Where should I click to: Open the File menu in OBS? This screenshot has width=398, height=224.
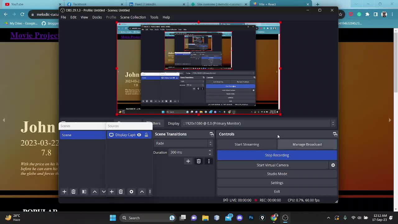click(x=63, y=17)
